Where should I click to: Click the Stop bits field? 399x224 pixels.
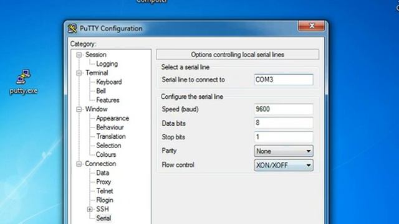[284, 137]
